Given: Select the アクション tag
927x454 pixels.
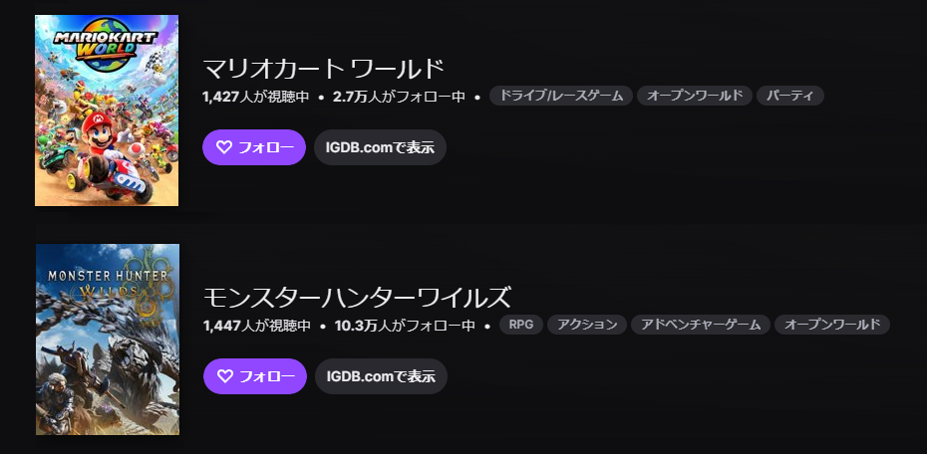Looking at the screenshot, I should point(587,325).
